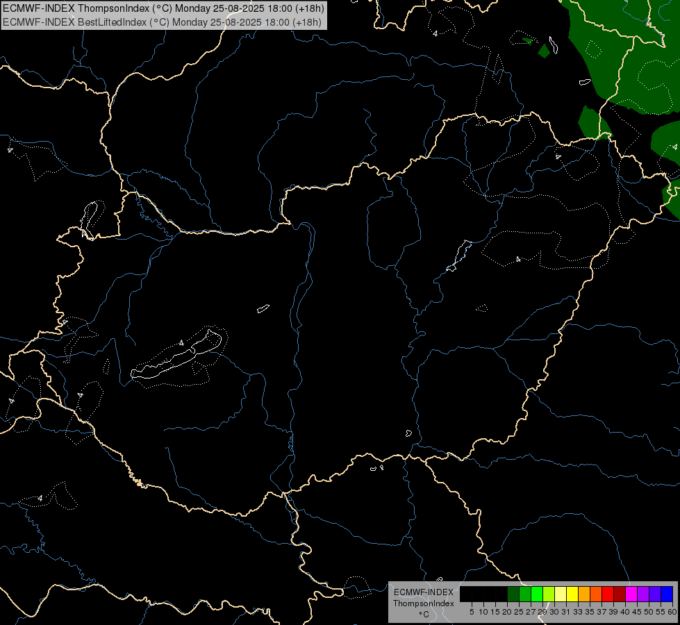This screenshot has width=680, height=625.
Task: Click the legend scale value 29
Action: point(542,612)
